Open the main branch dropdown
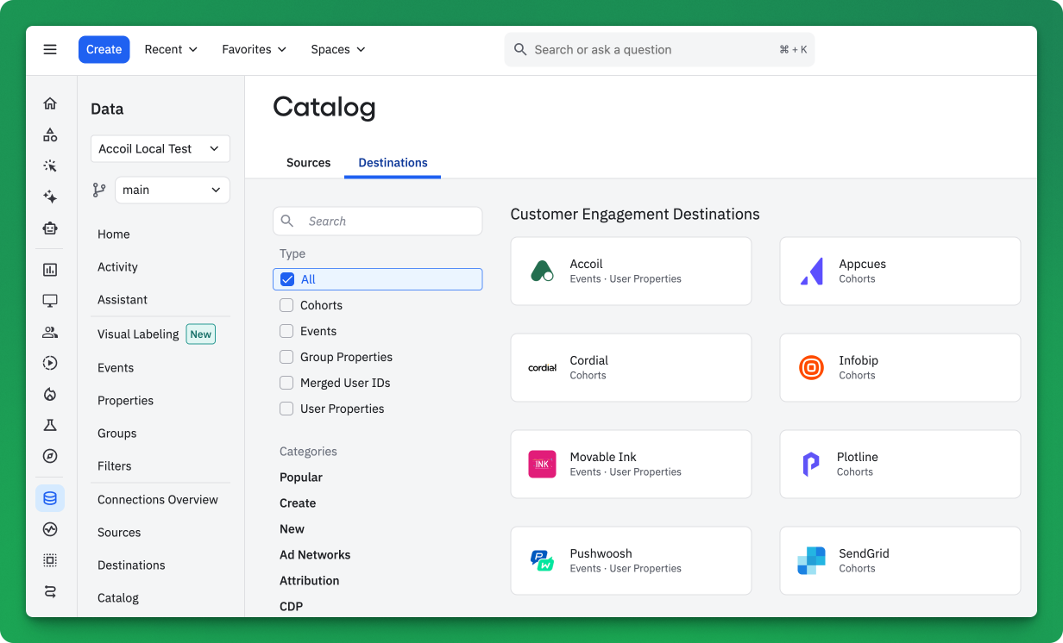 click(x=173, y=190)
